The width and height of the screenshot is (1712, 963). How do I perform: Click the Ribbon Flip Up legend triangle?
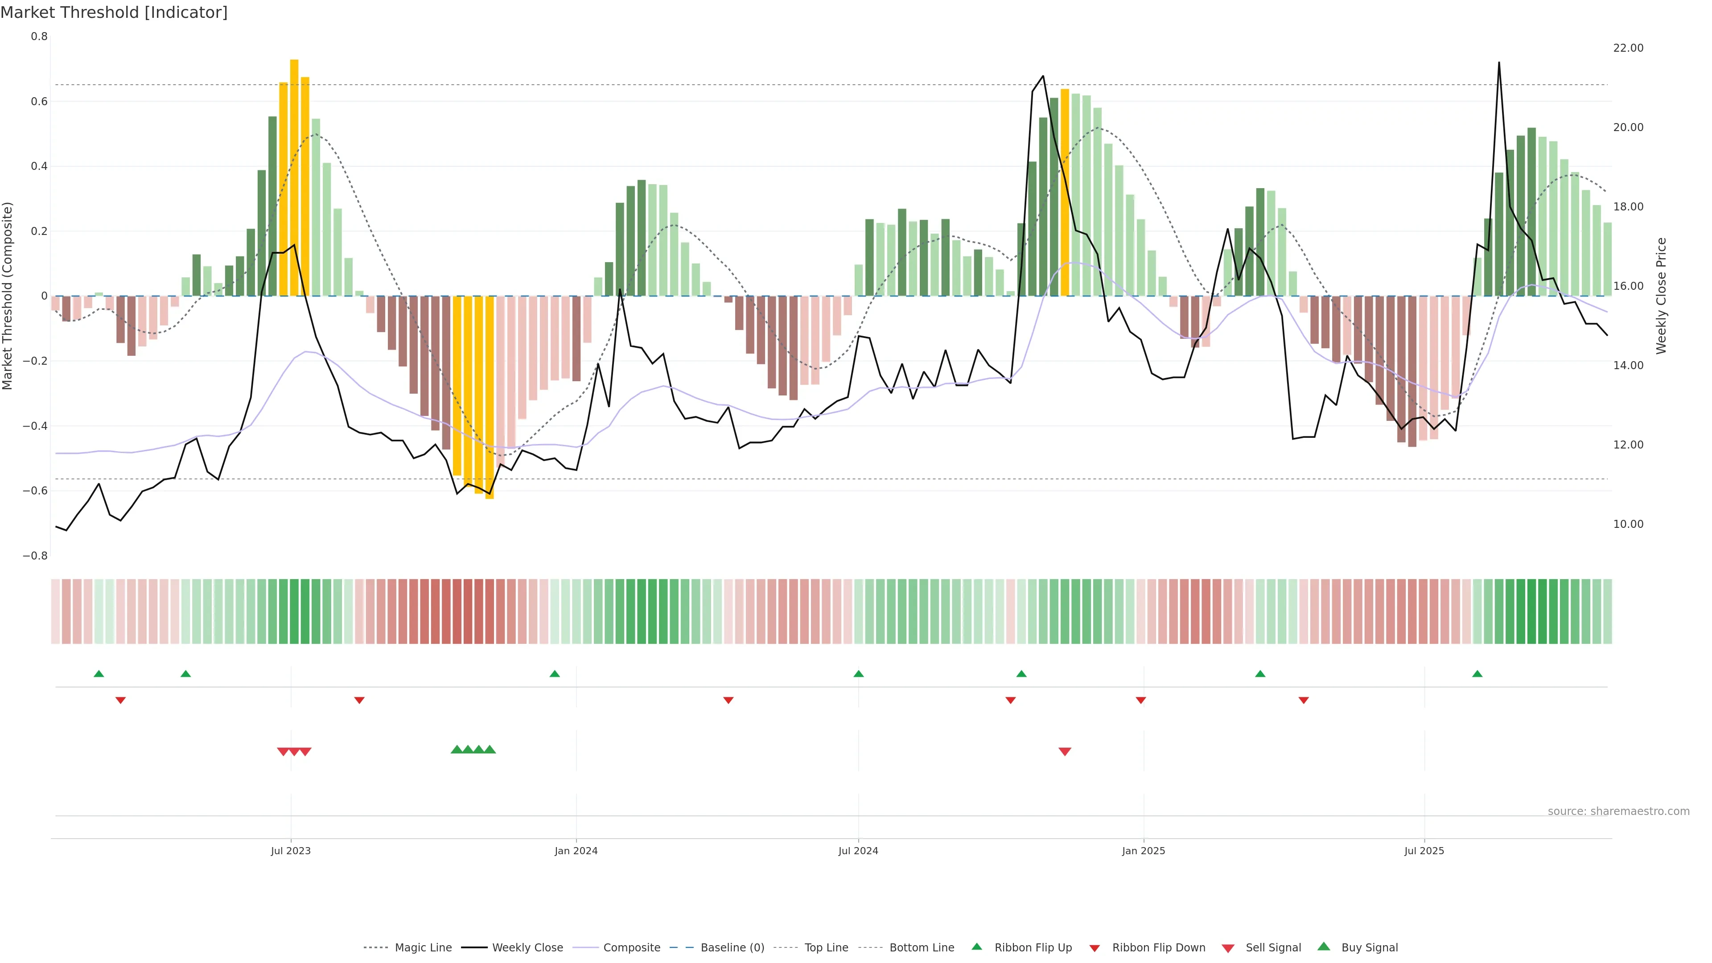coord(976,947)
